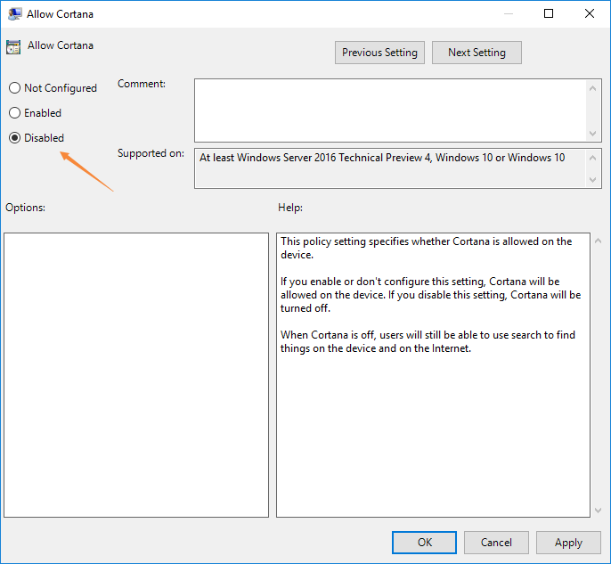611x564 pixels.
Task: Cancel the Allow Cortana dialog
Action: (496, 543)
